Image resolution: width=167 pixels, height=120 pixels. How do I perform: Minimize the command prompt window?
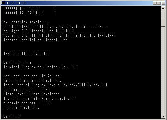(155, 3)
